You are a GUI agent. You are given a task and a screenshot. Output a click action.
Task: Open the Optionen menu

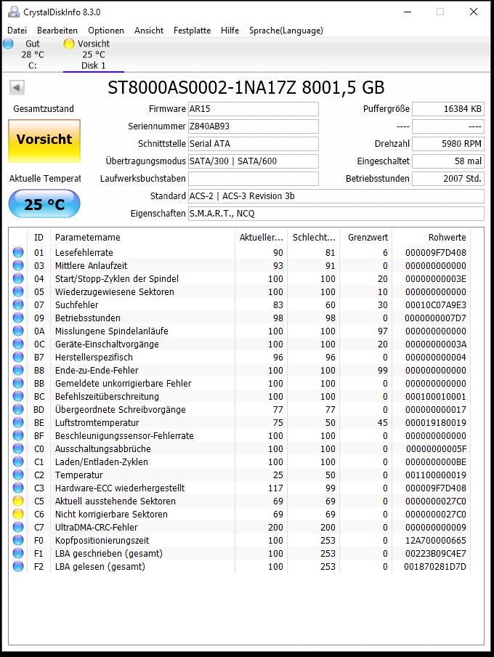106,31
